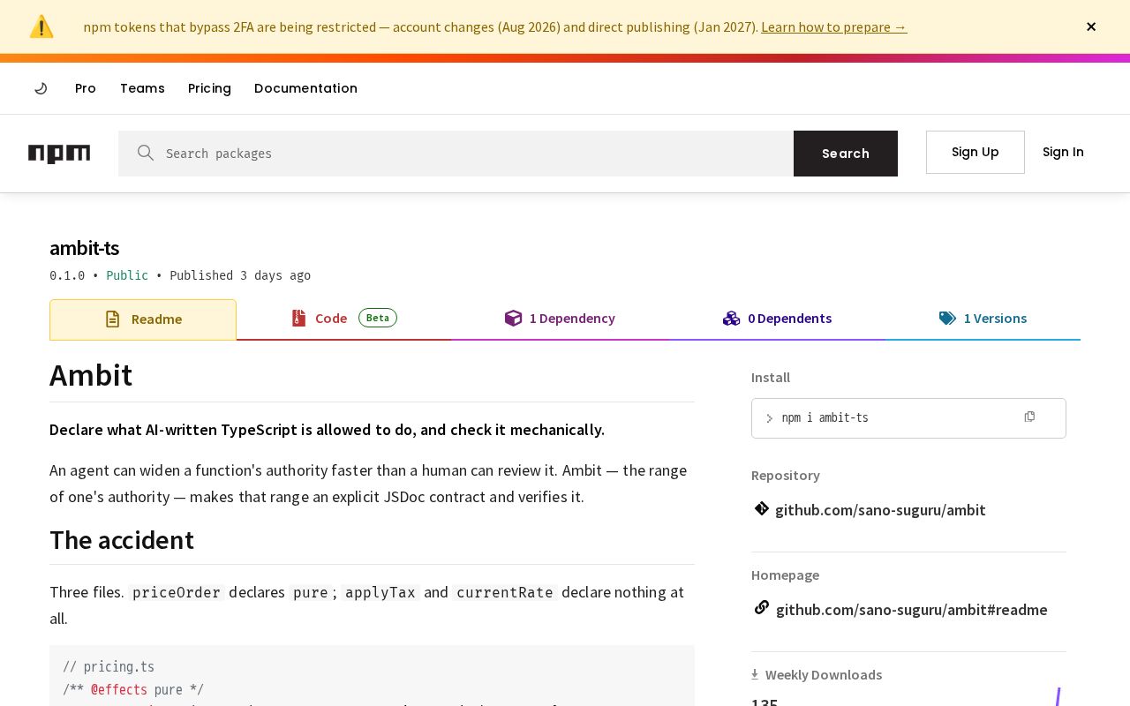Open the 0 Dependents tab

(777, 319)
